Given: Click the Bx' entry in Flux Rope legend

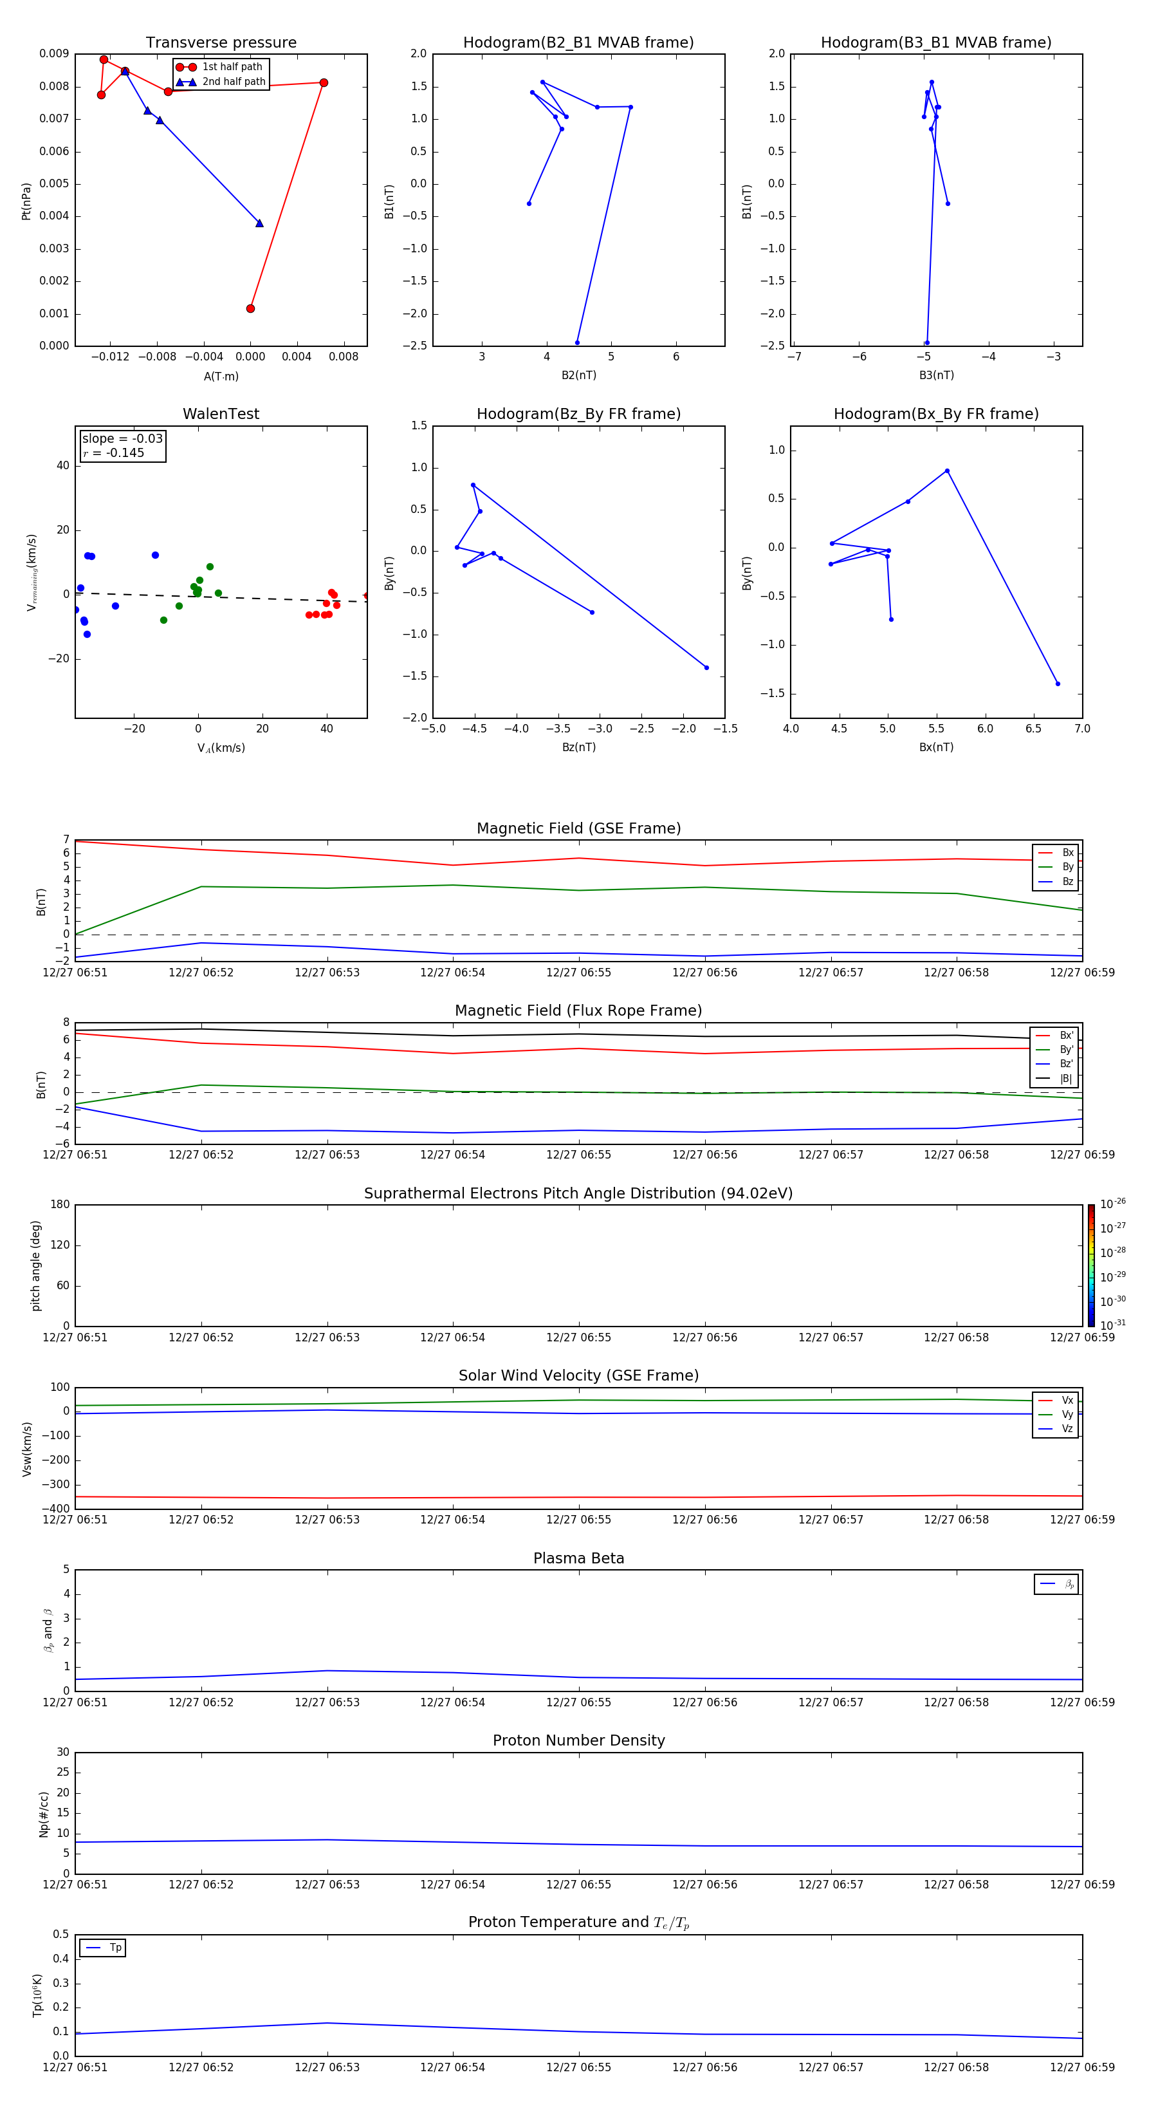Looking at the screenshot, I should pos(1054,1036).
